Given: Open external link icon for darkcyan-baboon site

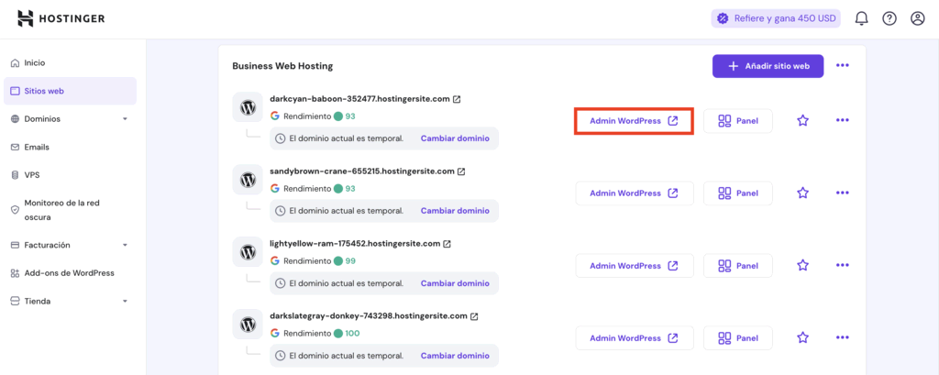Looking at the screenshot, I should (x=457, y=99).
